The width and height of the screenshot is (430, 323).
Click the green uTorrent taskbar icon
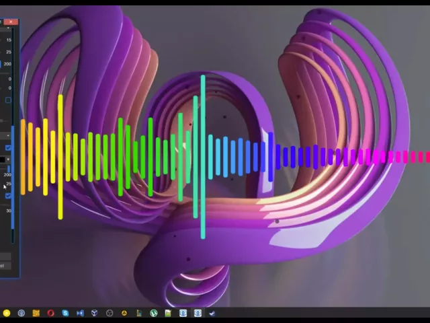[153, 313]
